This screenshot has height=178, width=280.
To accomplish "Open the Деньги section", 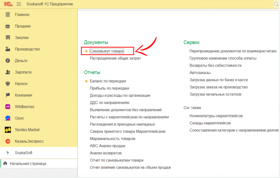I will point(21,61).
